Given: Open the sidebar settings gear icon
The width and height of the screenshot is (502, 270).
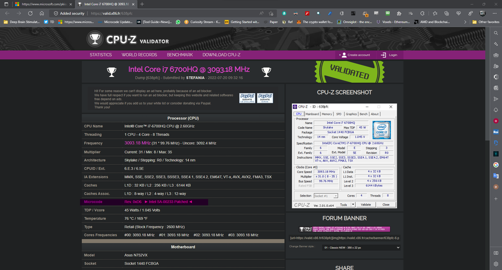Looking at the screenshot, I should (495, 264).
